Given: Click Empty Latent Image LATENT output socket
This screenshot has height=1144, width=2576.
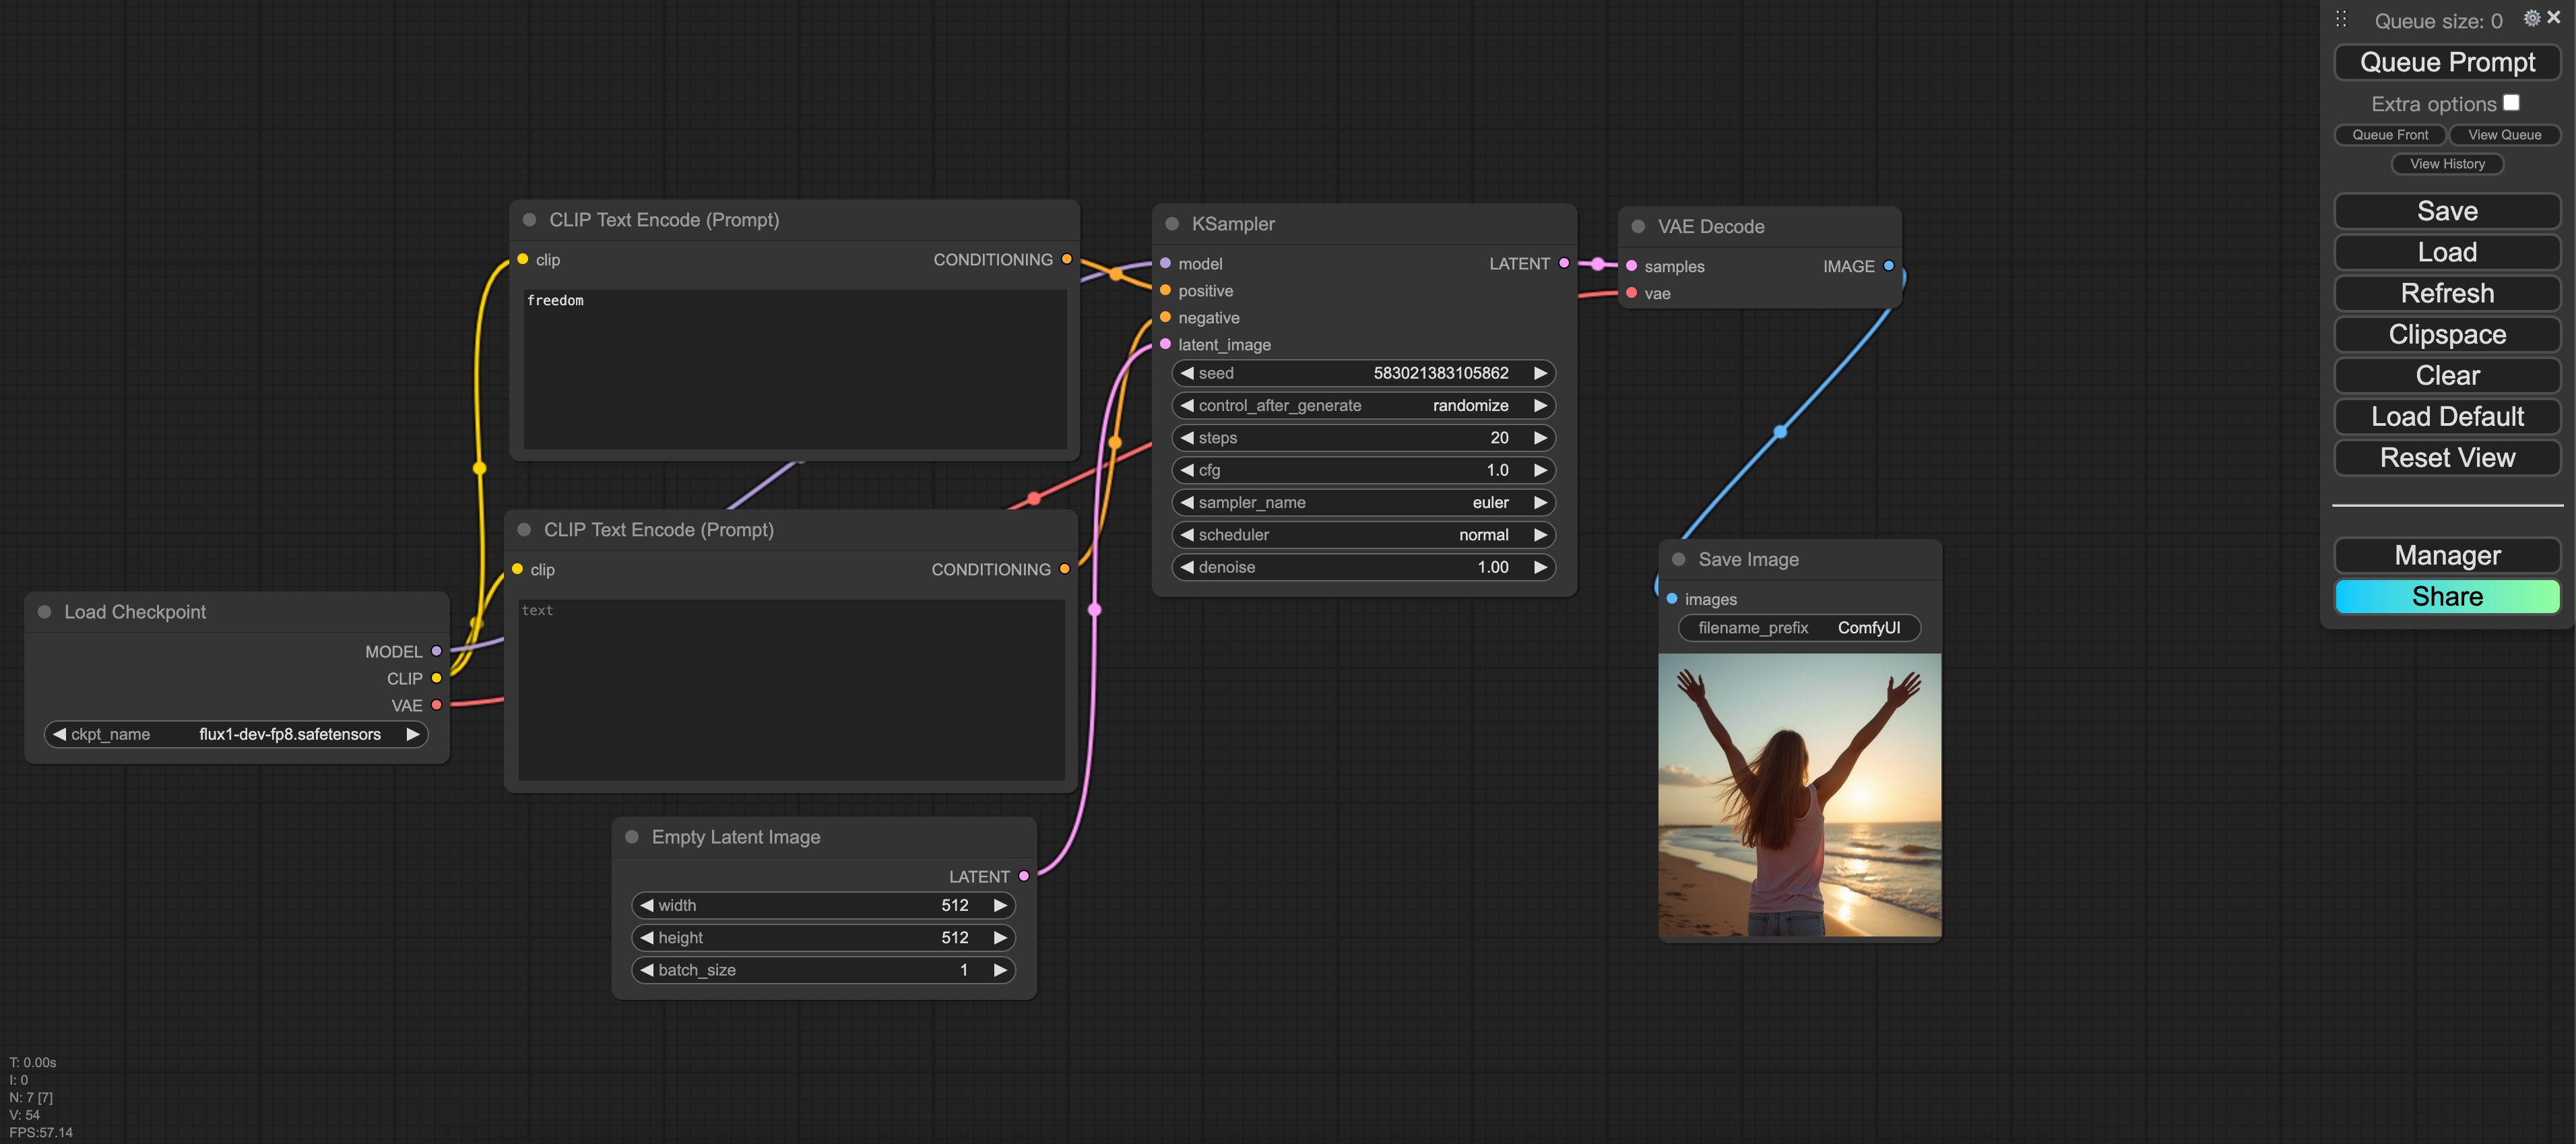Looking at the screenshot, I should click(x=1023, y=876).
